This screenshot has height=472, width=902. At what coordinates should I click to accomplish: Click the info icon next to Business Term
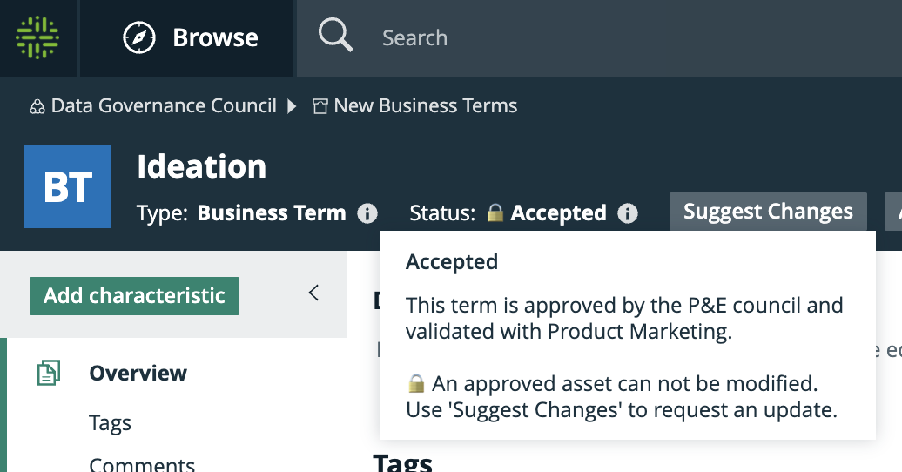[x=367, y=213]
